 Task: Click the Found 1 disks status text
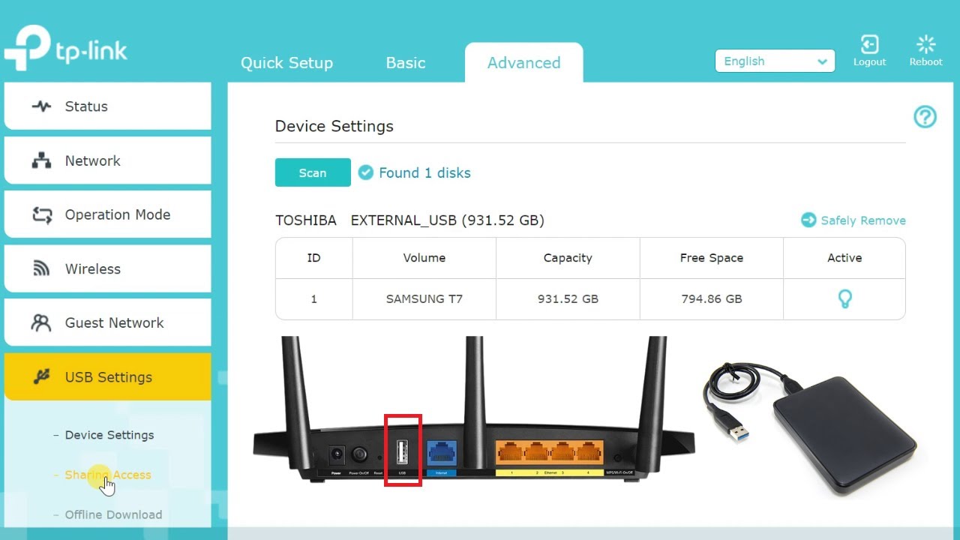[424, 173]
